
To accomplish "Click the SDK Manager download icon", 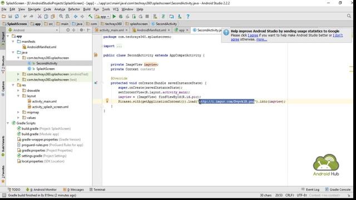I will [180, 16].
